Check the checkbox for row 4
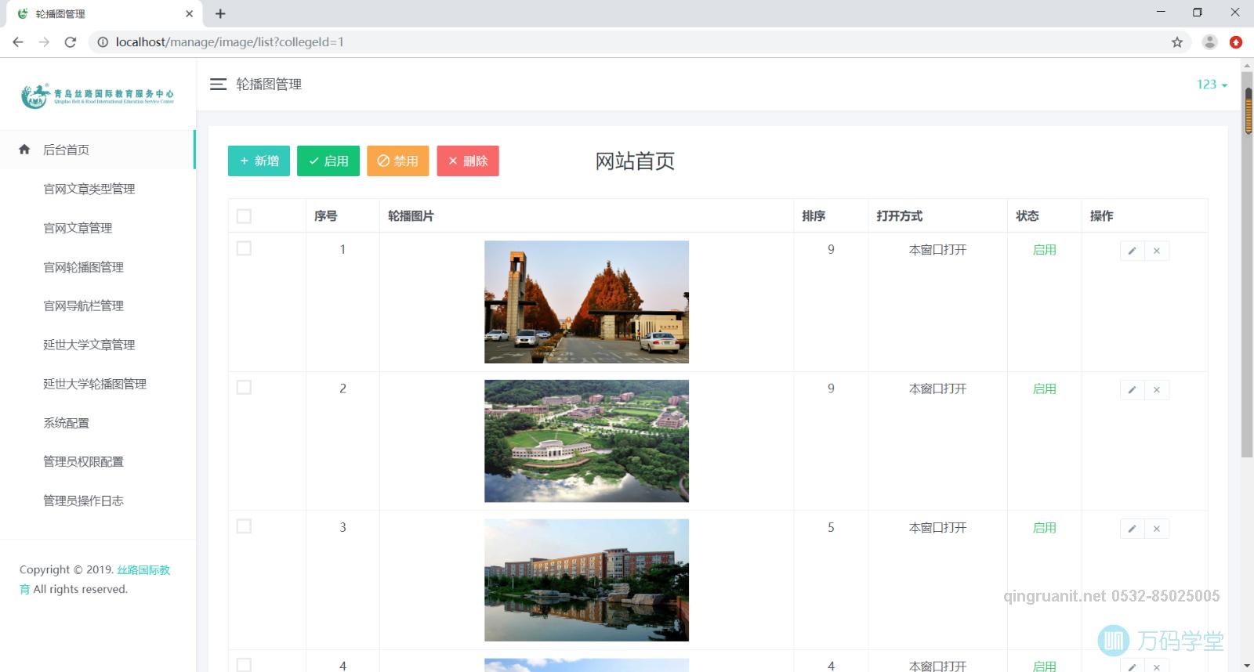The width and height of the screenshot is (1254, 672). click(244, 665)
